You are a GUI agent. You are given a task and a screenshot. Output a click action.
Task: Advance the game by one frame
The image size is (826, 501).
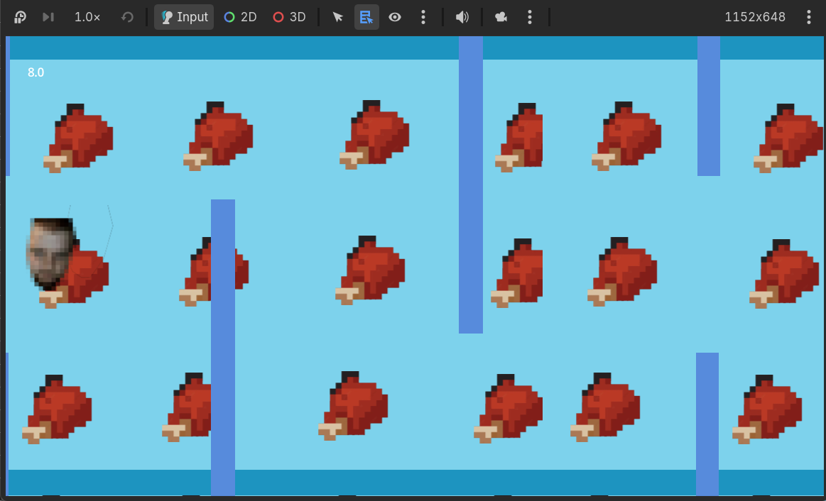click(x=48, y=17)
